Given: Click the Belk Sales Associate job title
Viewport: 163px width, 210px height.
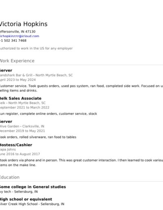Looking at the screenshot, I should pyautogui.click(x=21, y=98).
